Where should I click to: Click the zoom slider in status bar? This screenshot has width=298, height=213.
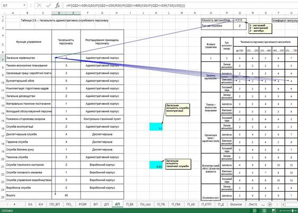289,210
